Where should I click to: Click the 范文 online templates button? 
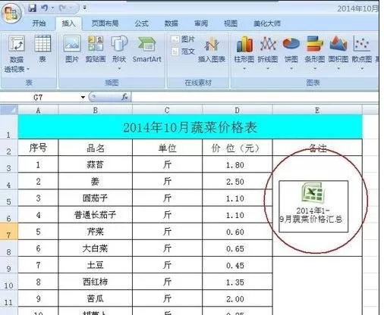click(183, 51)
